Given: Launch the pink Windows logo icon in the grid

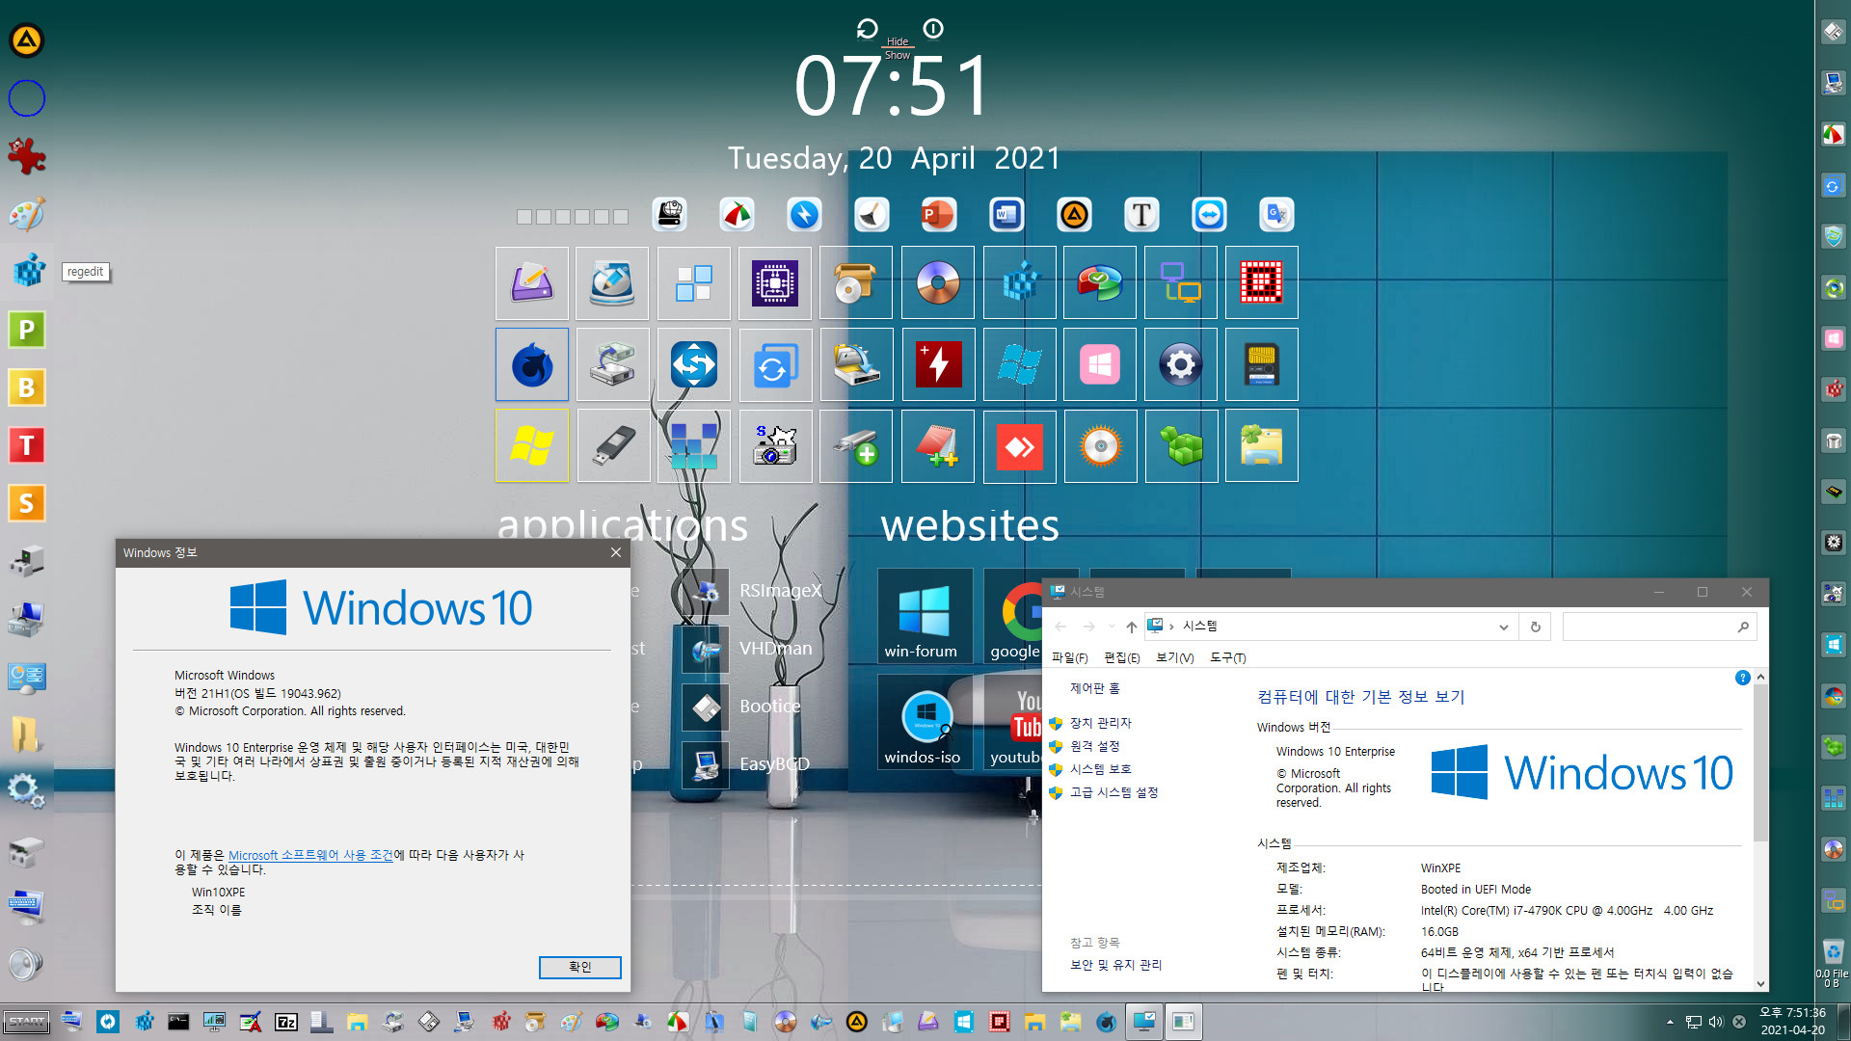Looking at the screenshot, I should click(1100, 364).
